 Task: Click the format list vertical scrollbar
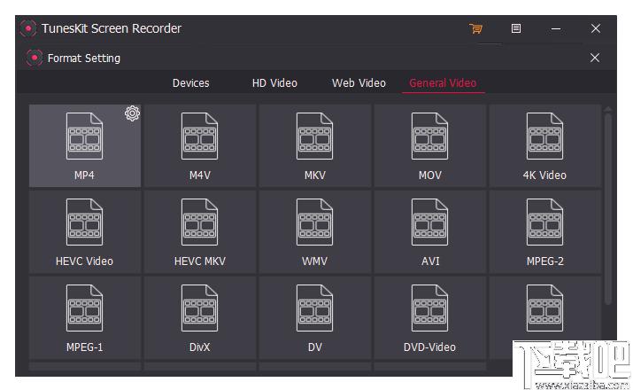(608, 209)
